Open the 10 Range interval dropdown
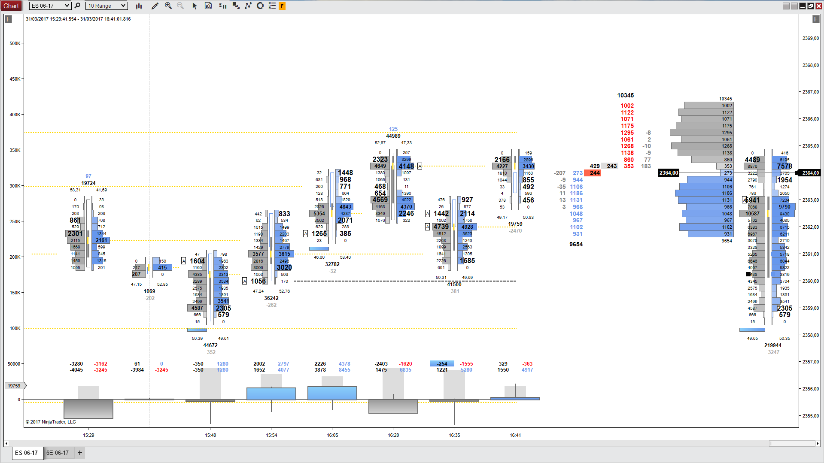Viewport: 824px width, 463px height. pos(106,6)
